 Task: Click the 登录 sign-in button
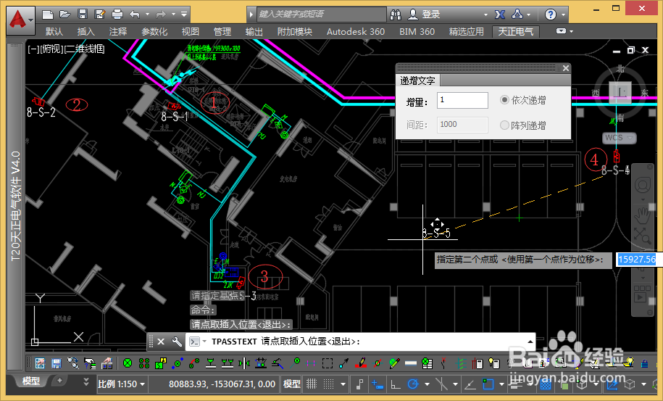tap(425, 15)
